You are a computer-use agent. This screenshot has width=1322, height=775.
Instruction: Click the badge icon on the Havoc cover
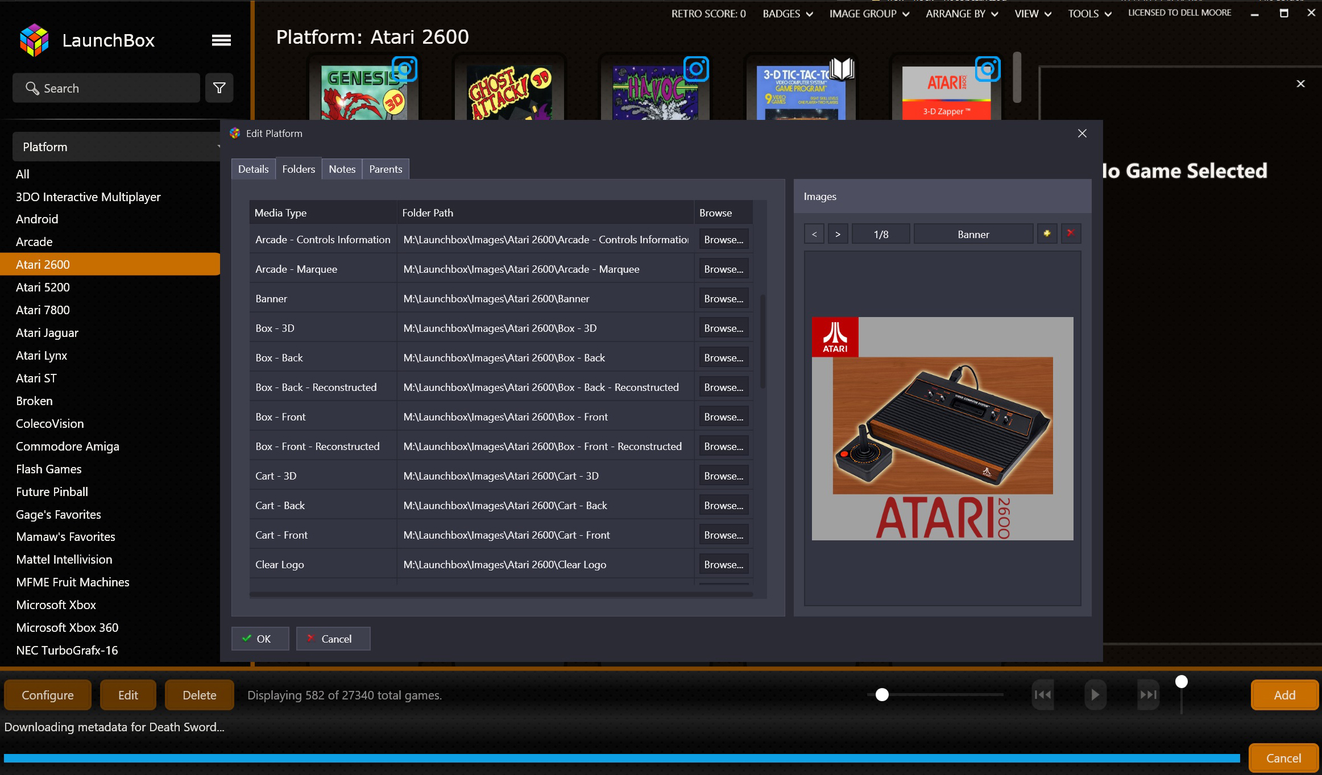coord(697,69)
